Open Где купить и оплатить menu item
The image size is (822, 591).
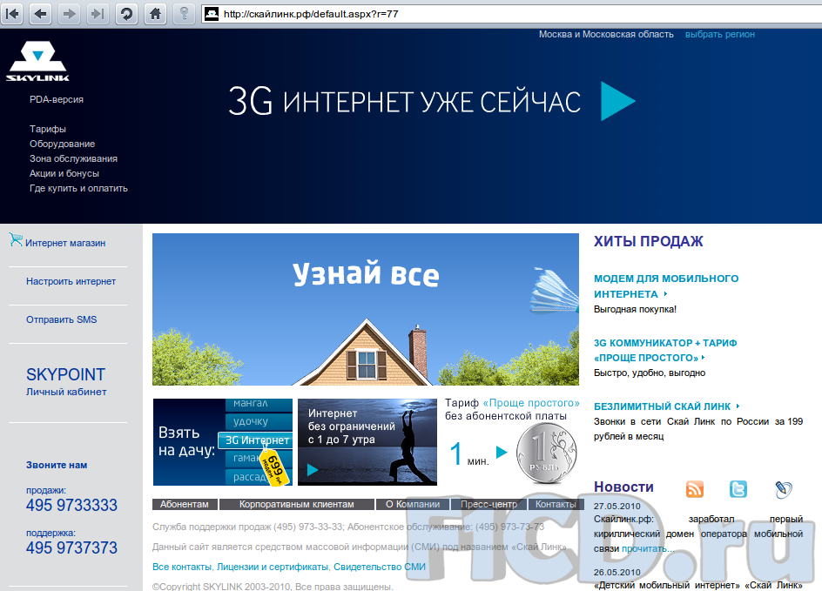(x=78, y=188)
